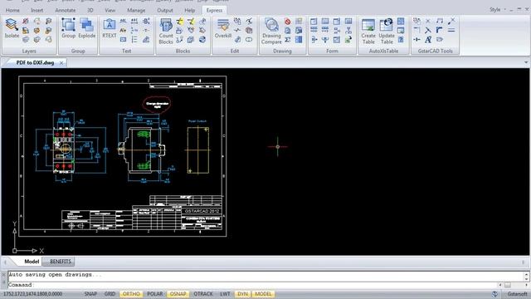The height and width of the screenshot is (299, 531).
Task: Click the red prohibited-sign icon in Drawing panel
Action: pos(288,22)
